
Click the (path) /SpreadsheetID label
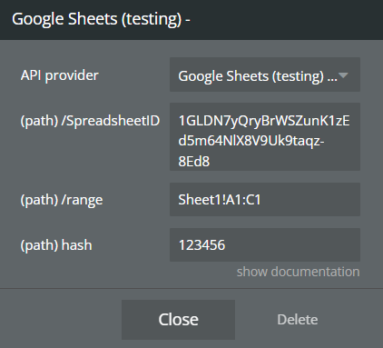click(x=90, y=121)
